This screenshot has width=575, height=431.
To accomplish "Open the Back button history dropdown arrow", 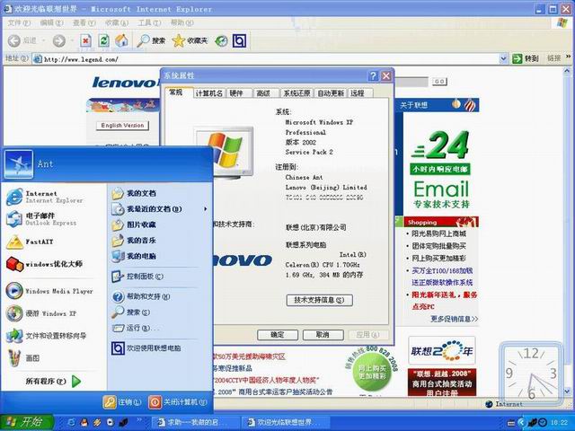I will tap(44, 40).
